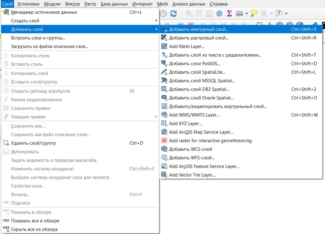This screenshot has width=325, height=234.
Task: Open the Mesh menu
Action: tap(162, 4)
